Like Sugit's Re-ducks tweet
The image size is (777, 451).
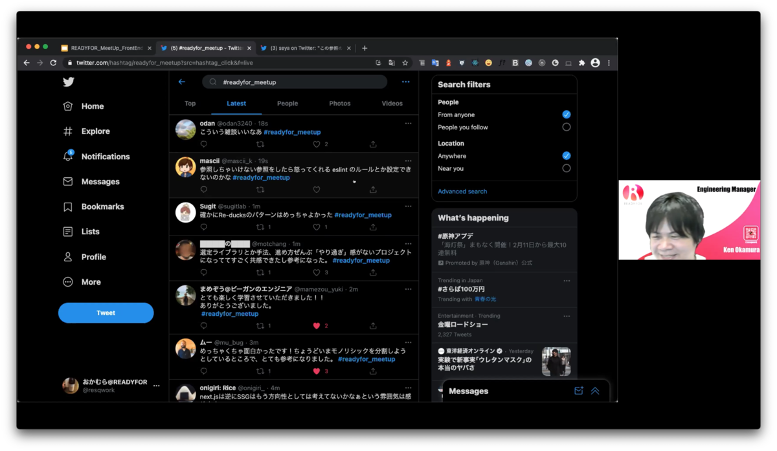317,227
